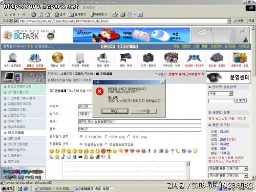Click the Refresh page toolbar icon
Viewport: 256px width, 192px height.
click(x=40, y=14)
